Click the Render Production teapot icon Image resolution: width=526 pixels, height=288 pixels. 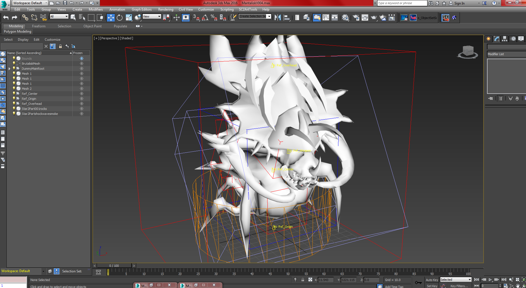click(x=374, y=18)
